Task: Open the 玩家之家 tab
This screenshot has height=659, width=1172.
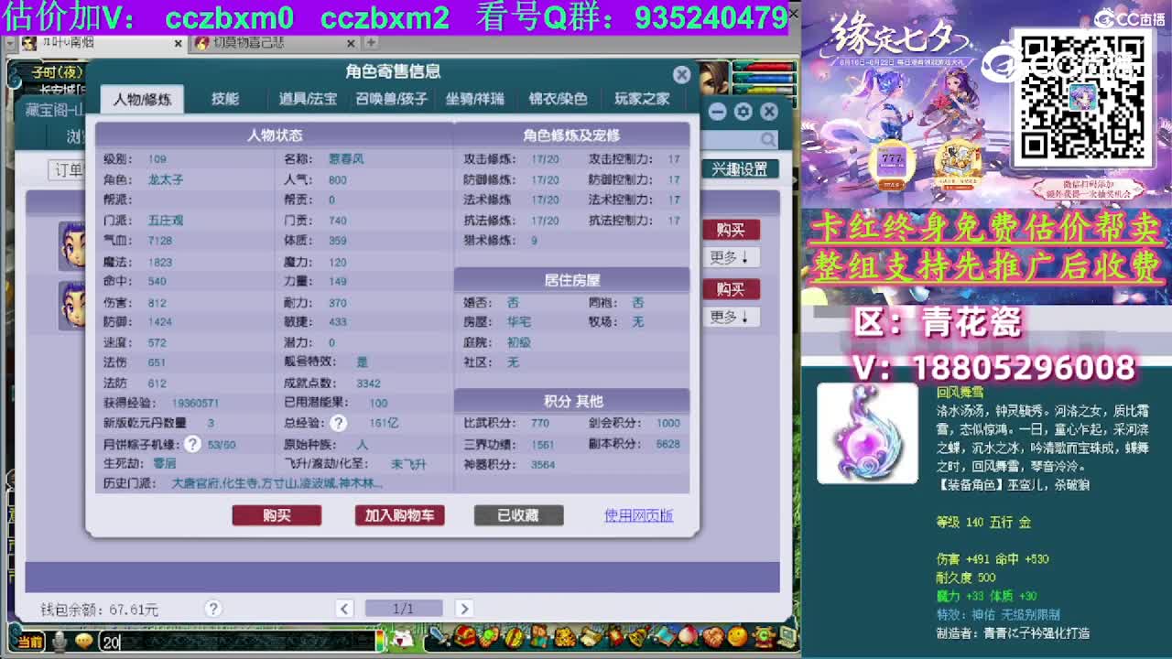Action: pos(642,99)
